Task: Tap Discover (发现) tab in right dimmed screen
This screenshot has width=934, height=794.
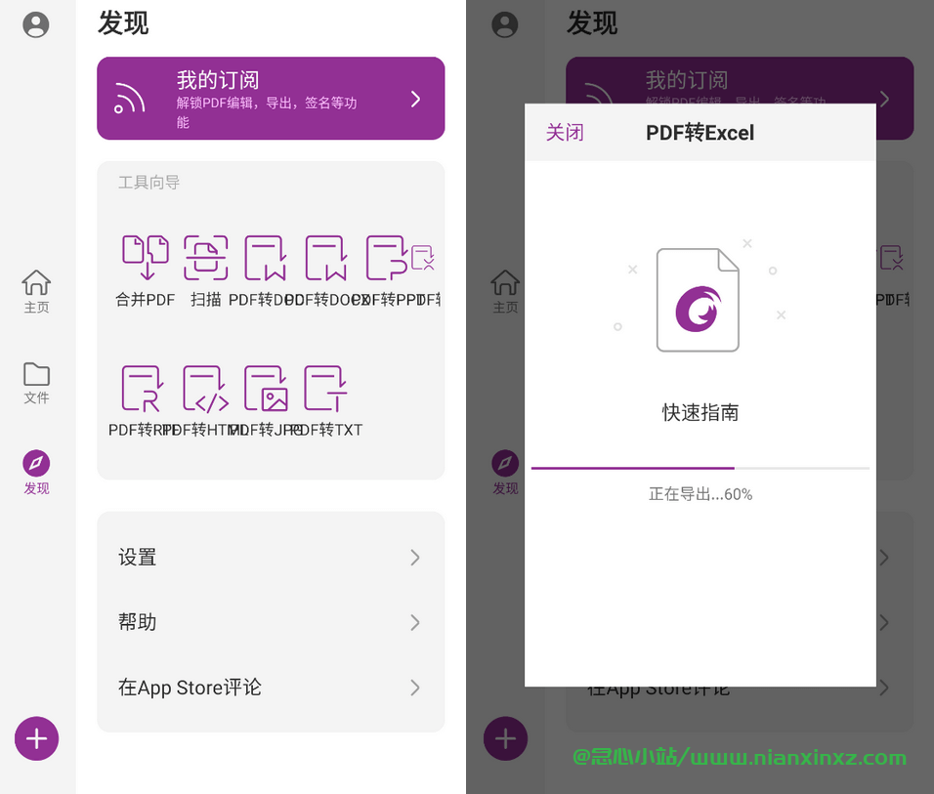Action: pyautogui.click(x=505, y=473)
